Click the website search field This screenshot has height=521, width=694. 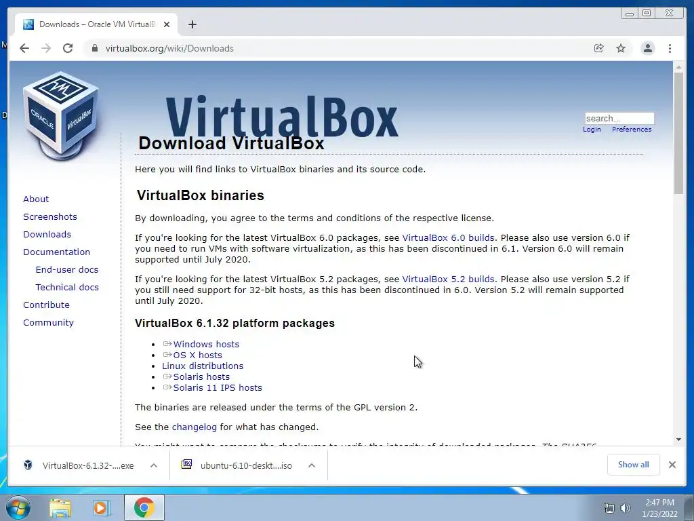pos(619,118)
